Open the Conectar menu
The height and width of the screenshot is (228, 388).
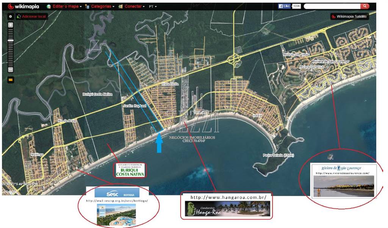135,6
